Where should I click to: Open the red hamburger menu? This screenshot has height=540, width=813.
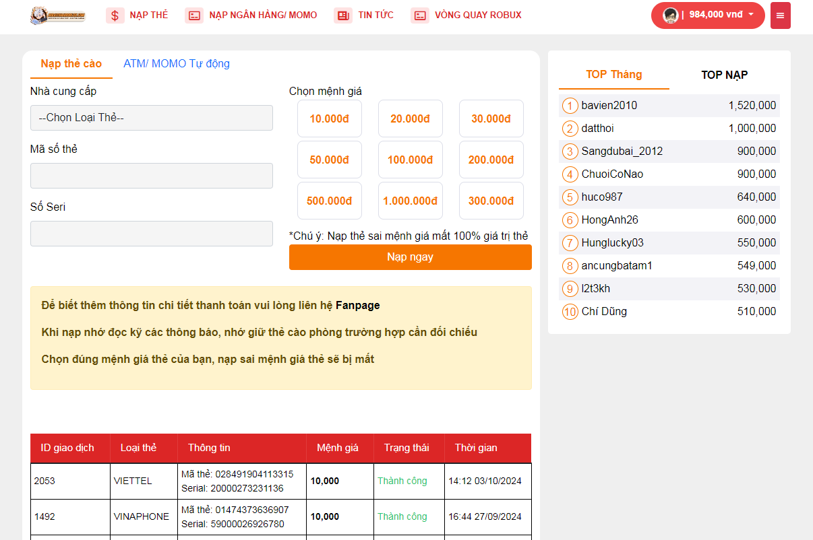[x=780, y=15]
